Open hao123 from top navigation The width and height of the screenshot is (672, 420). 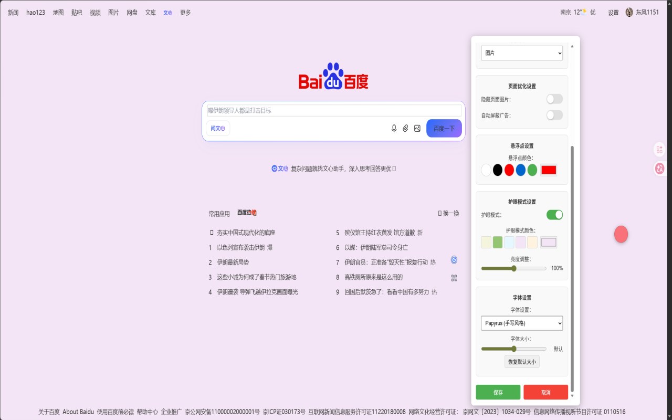tap(36, 13)
